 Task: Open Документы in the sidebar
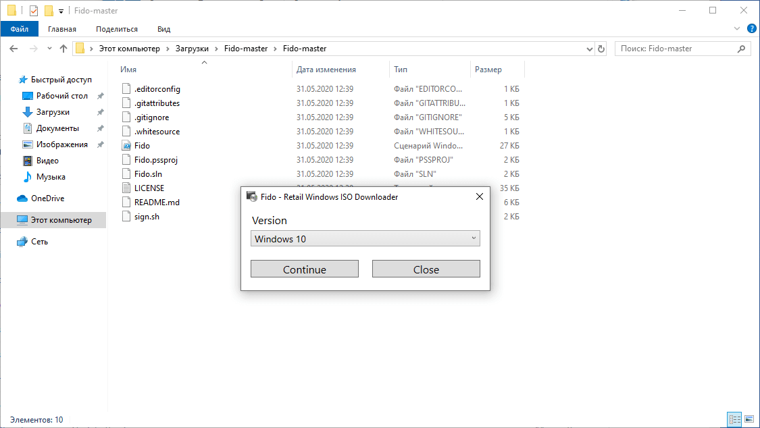coord(57,128)
